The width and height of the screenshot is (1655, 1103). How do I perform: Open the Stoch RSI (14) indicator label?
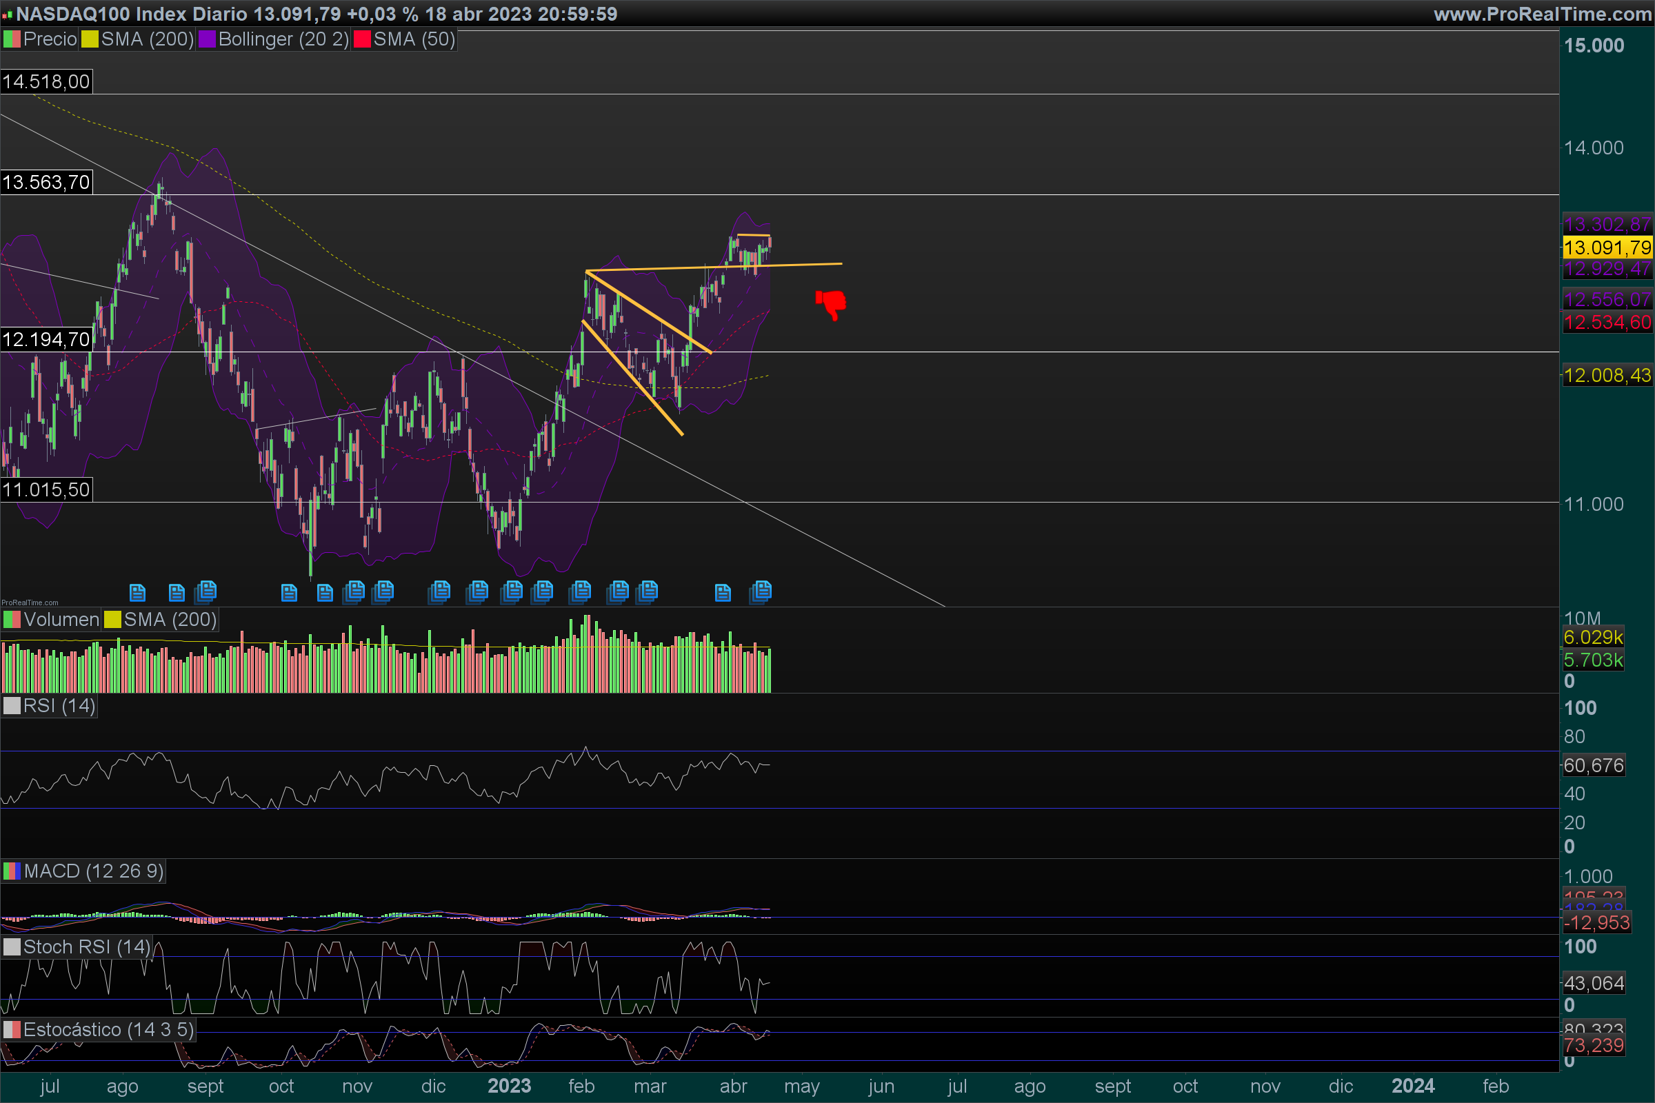(x=87, y=947)
